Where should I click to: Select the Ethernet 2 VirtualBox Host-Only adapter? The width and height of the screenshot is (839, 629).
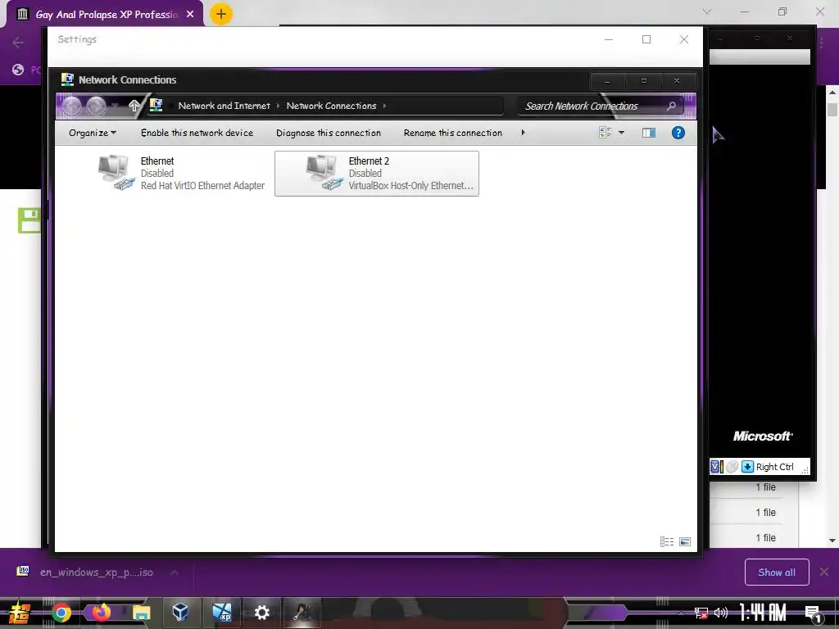coord(377,174)
